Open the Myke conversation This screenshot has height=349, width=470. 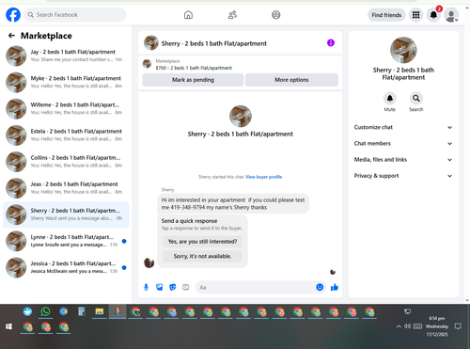coord(66,82)
